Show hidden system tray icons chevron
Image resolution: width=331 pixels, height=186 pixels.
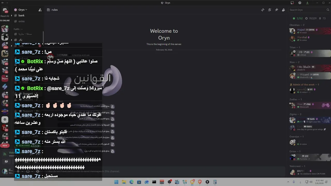288,182
